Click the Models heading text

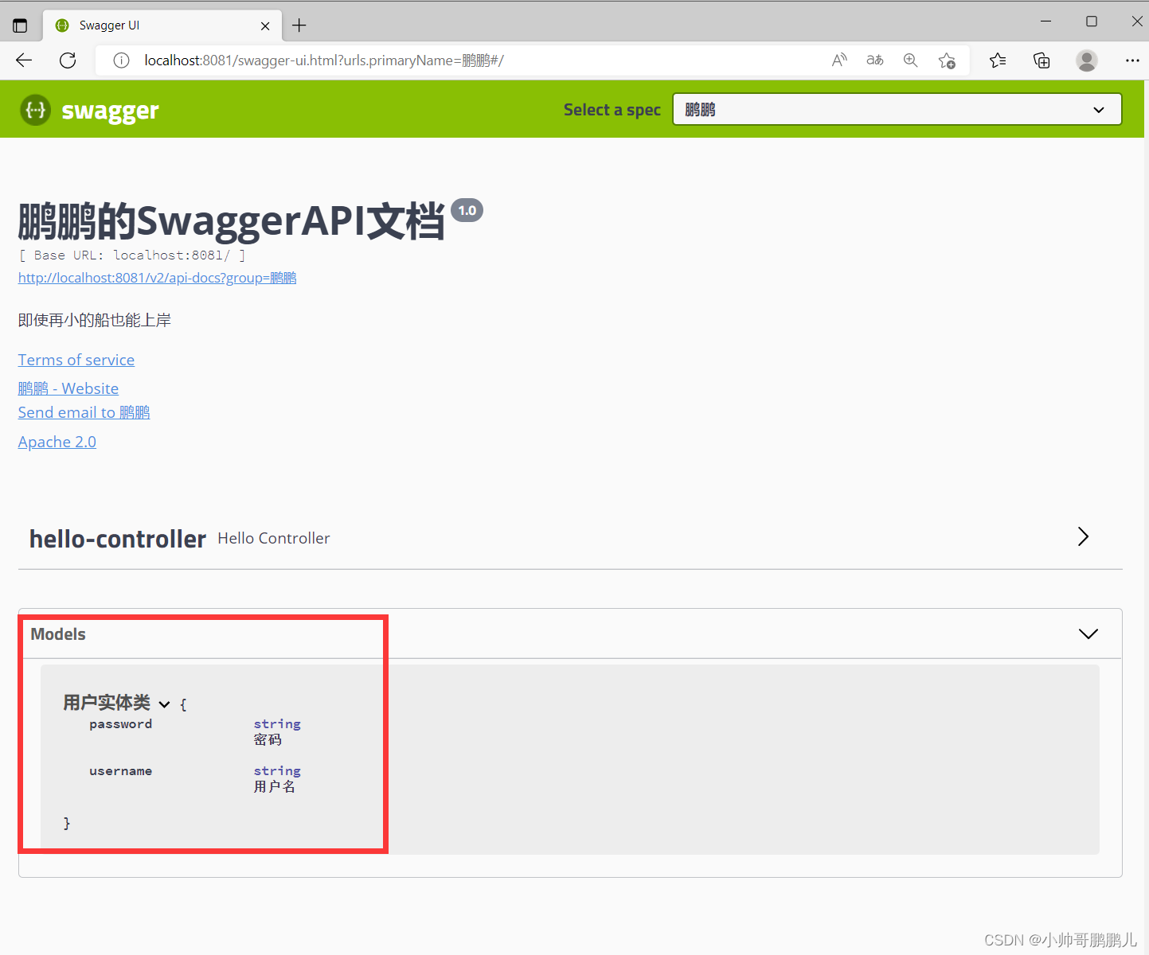tap(58, 634)
